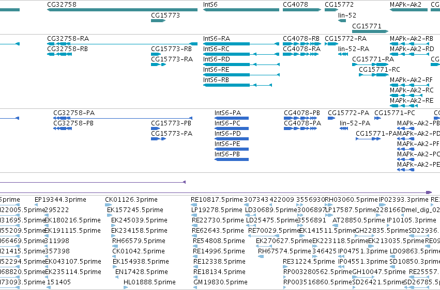This screenshot has height=290, width=440.
Task: Select the IP02393.3prime EST label
Action: point(403,200)
